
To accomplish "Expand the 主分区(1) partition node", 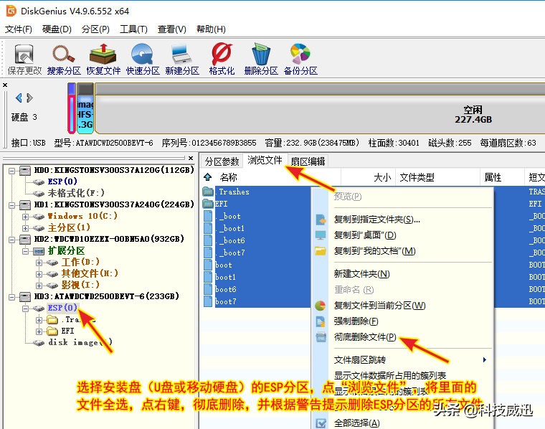I will point(25,228).
